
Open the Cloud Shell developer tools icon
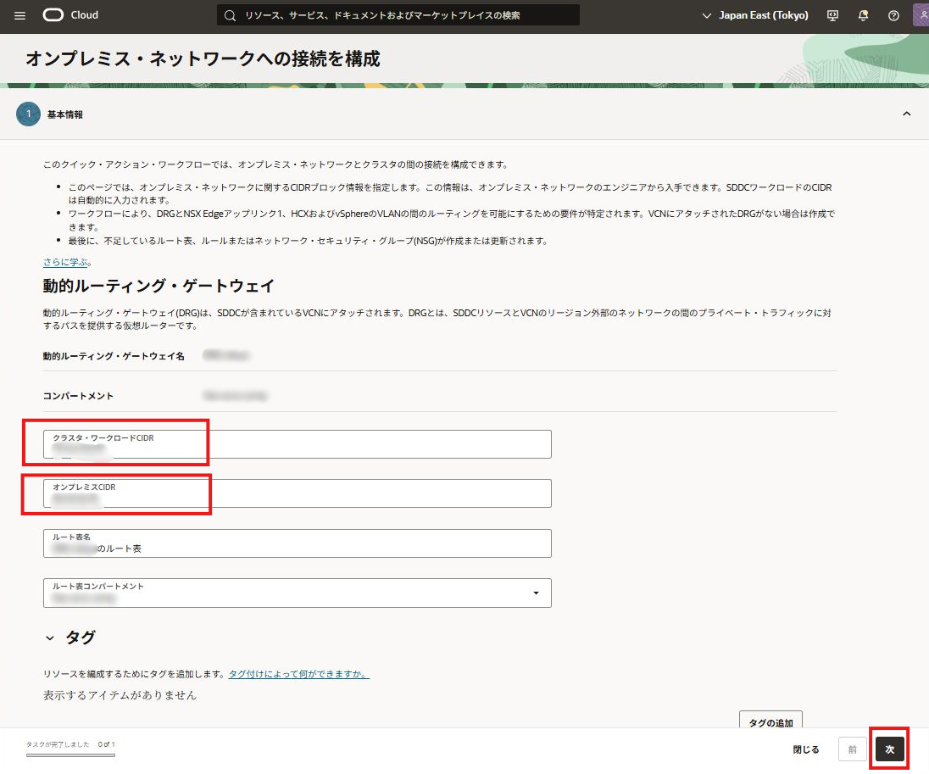point(832,15)
